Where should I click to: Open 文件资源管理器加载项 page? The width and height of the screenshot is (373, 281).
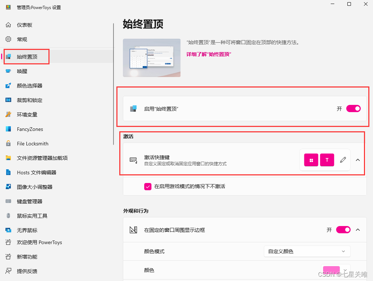point(42,158)
